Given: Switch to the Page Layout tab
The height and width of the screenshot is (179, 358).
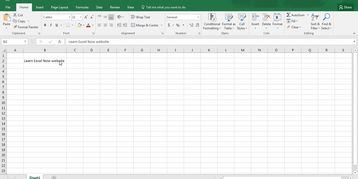Looking at the screenshot, I should [59, 7].
